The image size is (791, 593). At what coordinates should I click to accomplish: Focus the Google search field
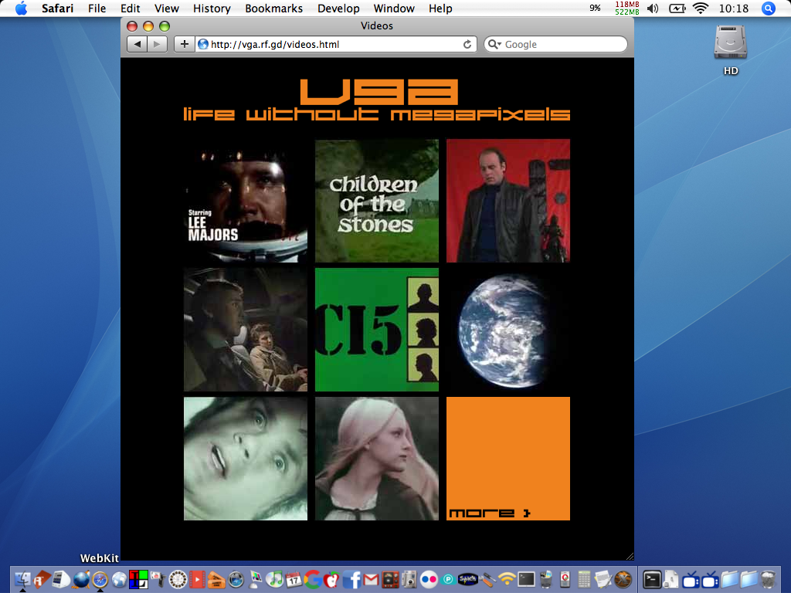pyautogui.click(x=555, y=44)
